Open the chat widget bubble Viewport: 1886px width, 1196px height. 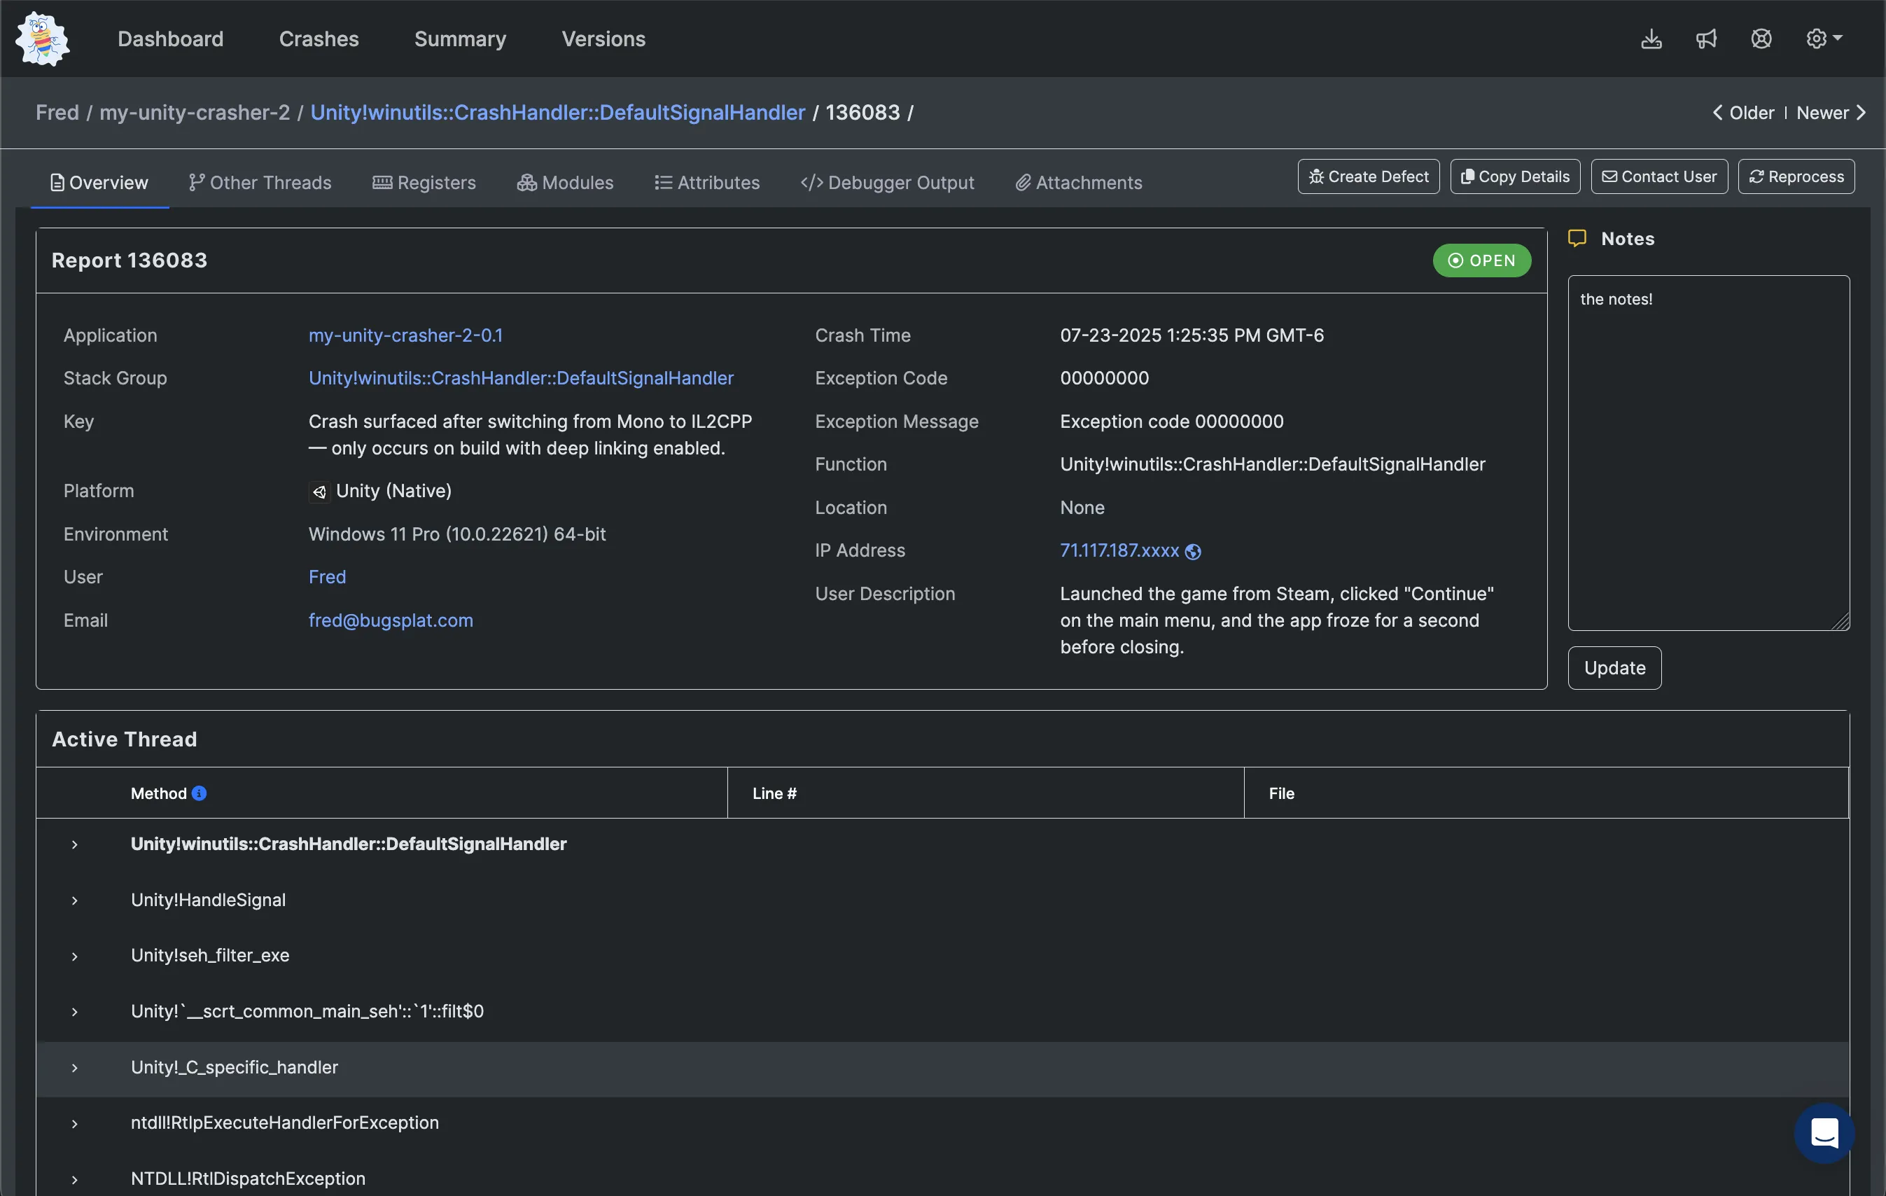(1823, 1132)
